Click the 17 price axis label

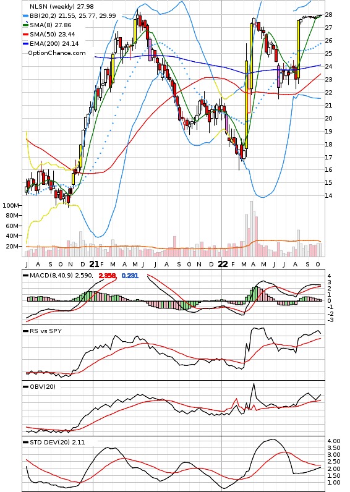click(328, 157)
